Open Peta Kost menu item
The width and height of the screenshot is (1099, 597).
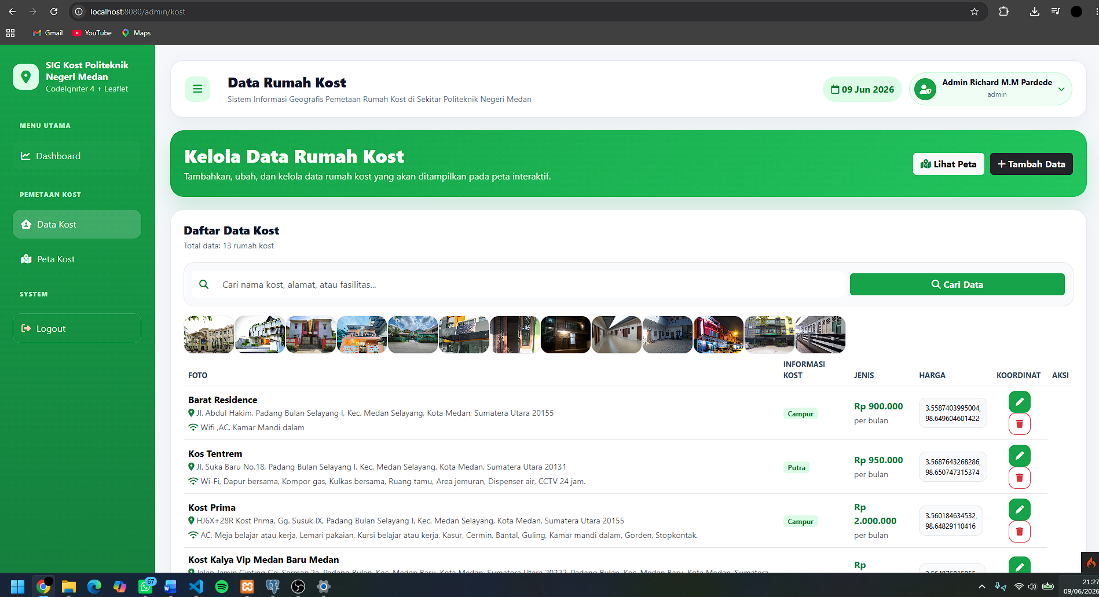pyautogui.click(x=77, y=259)
